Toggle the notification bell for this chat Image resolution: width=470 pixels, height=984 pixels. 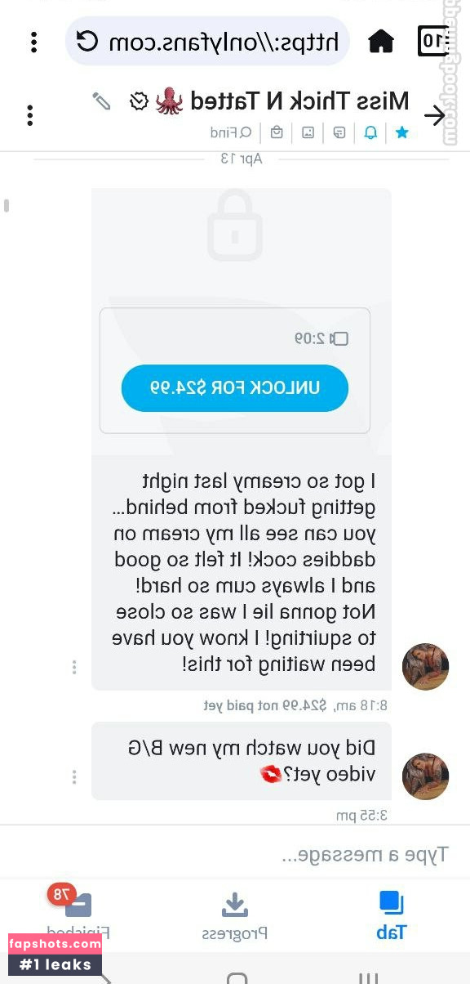click(370, 132)
